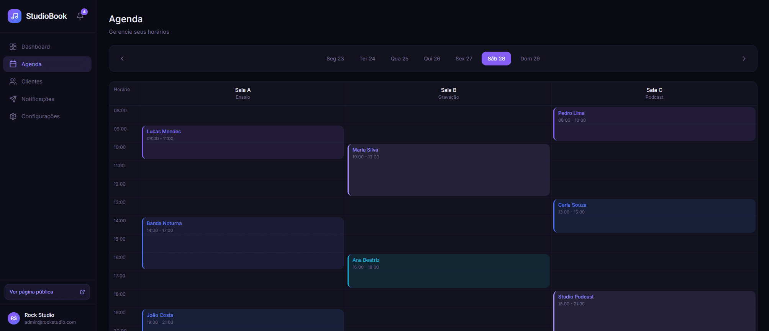Viewport: 769px width, 331px height.
Task: Click the Dashboard grid icon
Action: tap(13, 47)
